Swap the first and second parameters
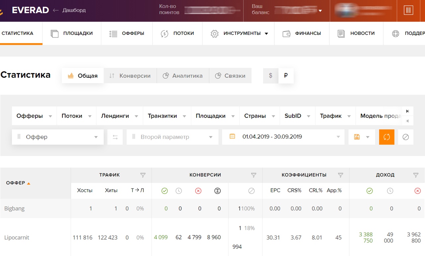Viewport: 425px width, 256px height. coord(115,137)
